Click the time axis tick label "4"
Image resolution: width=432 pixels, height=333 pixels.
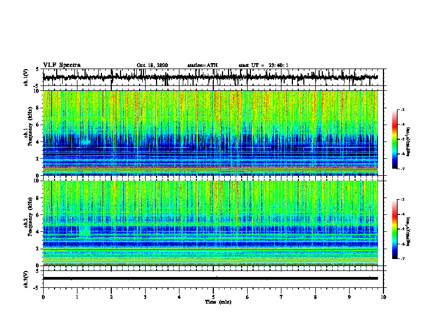pyautogui.click(x=179, y=297)
